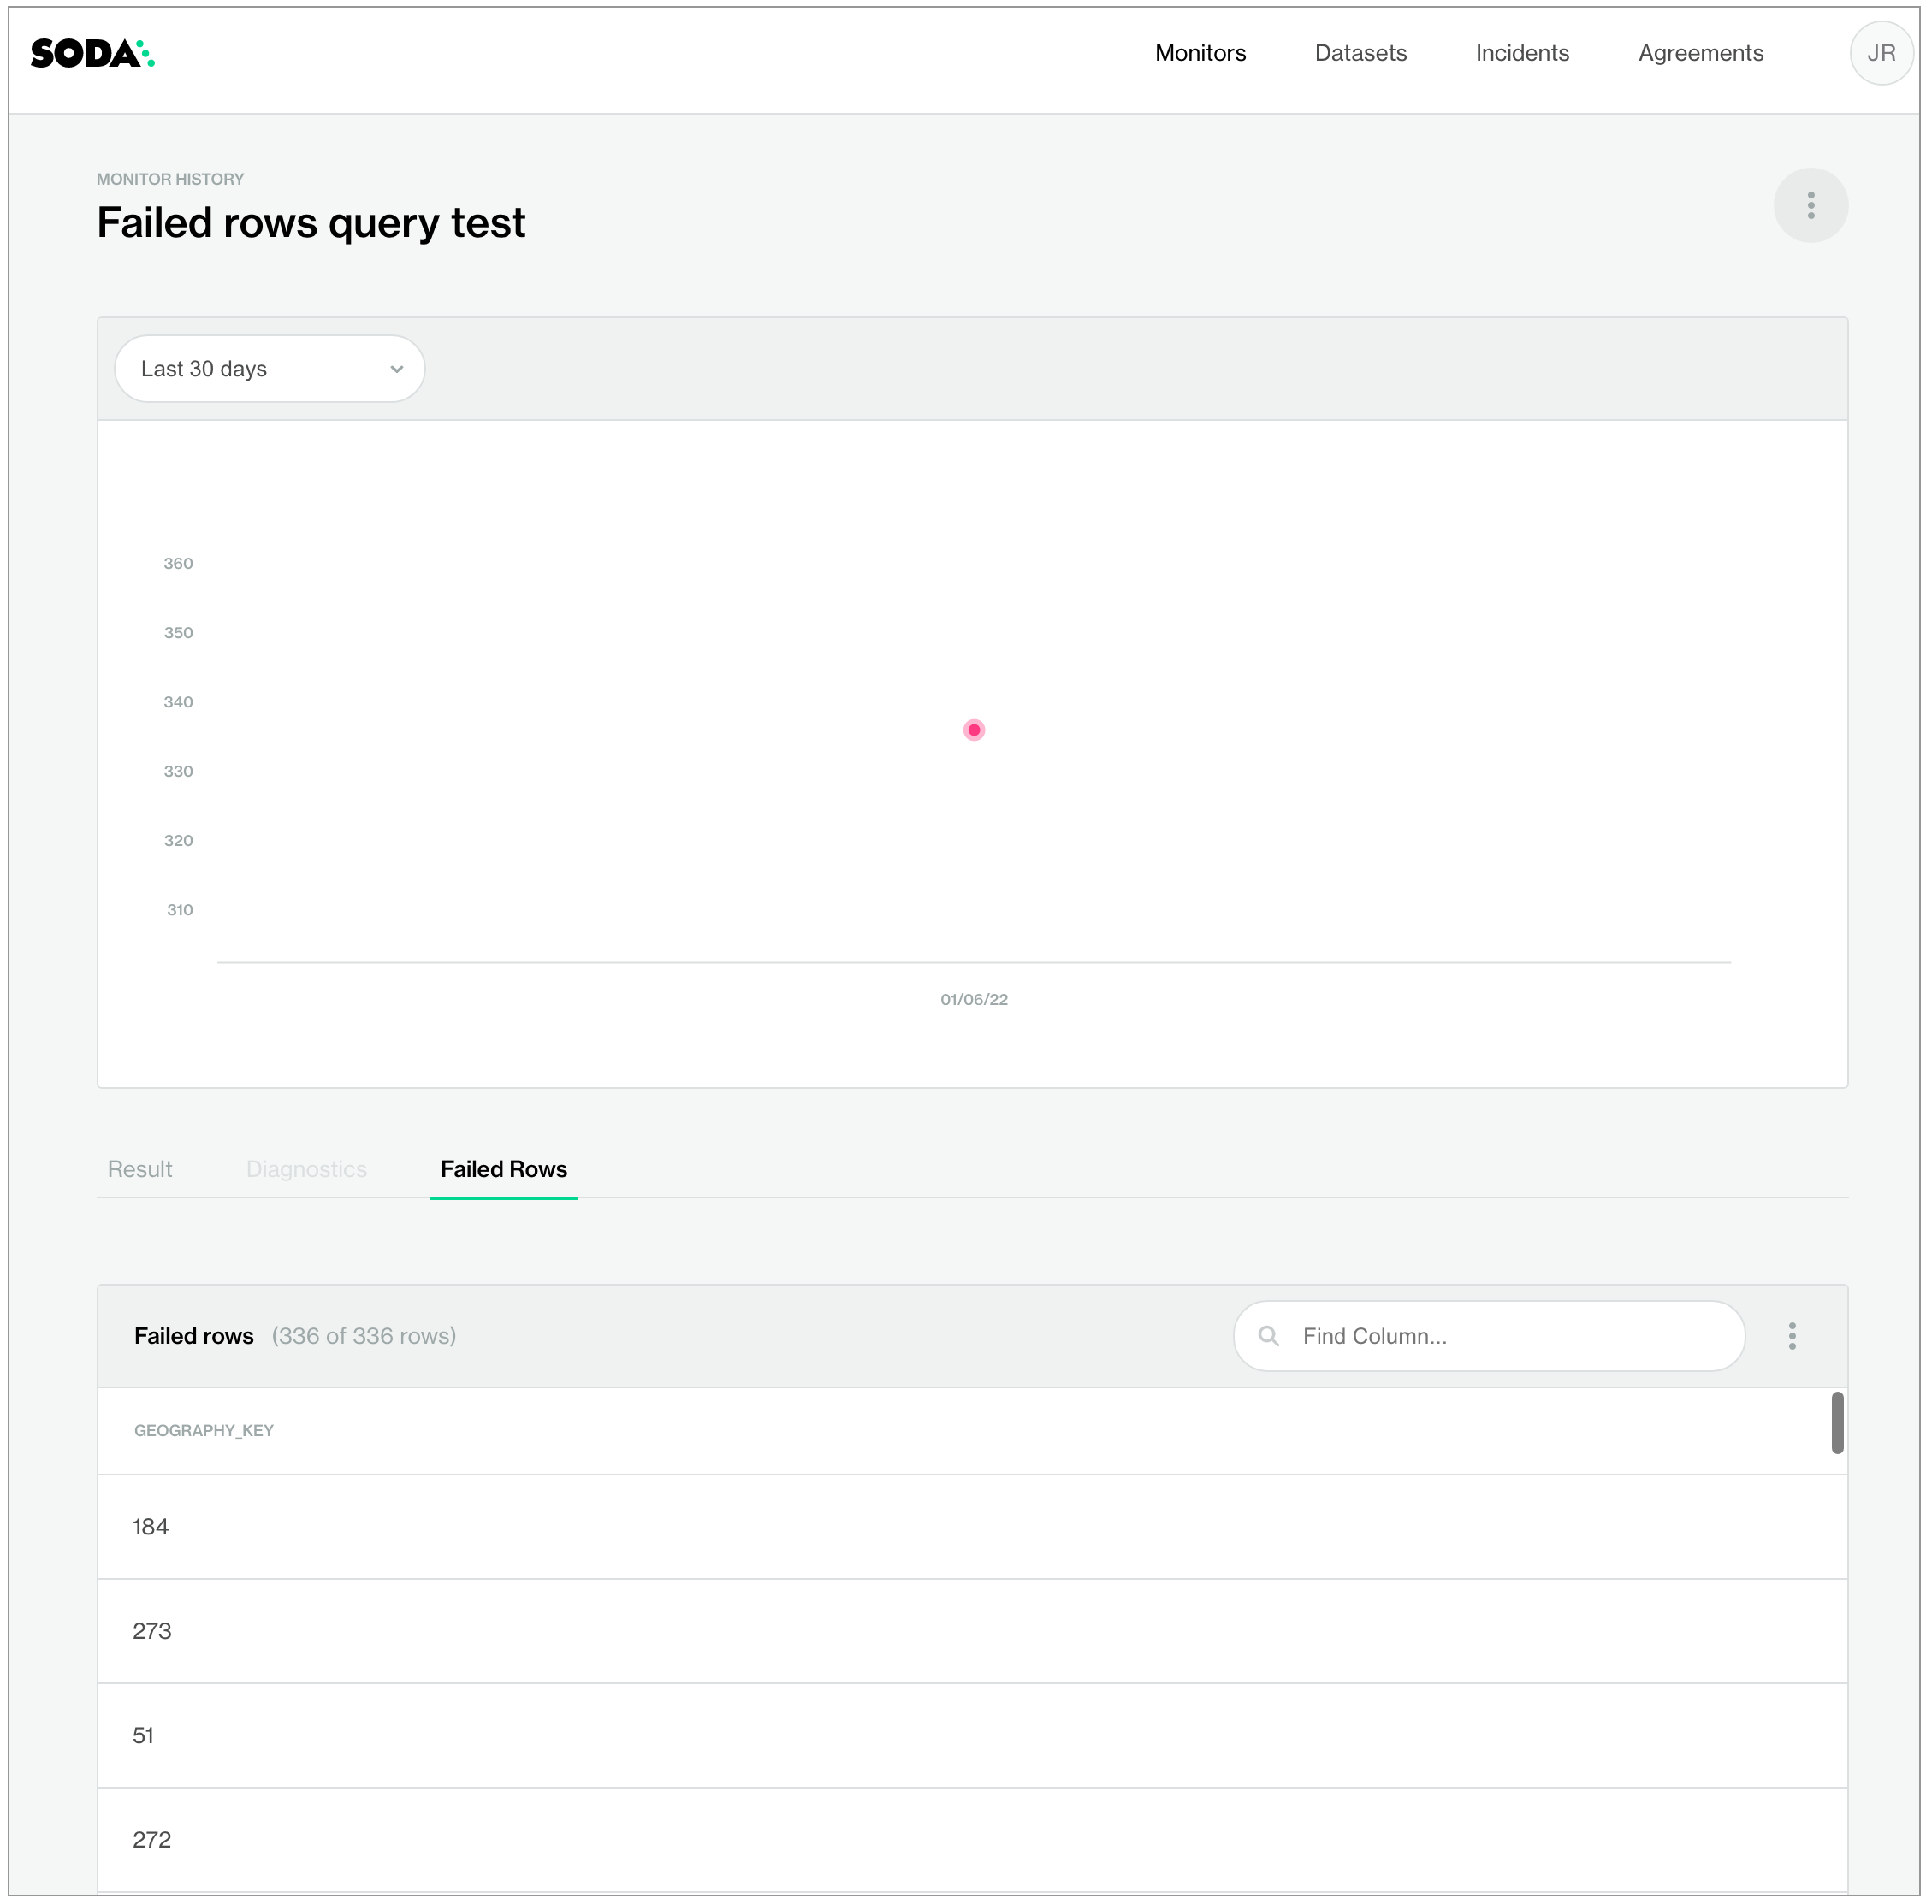Viewport: 1932px width, 1904px height.
Task: Select the Result tab
Action: point(139,1168)
